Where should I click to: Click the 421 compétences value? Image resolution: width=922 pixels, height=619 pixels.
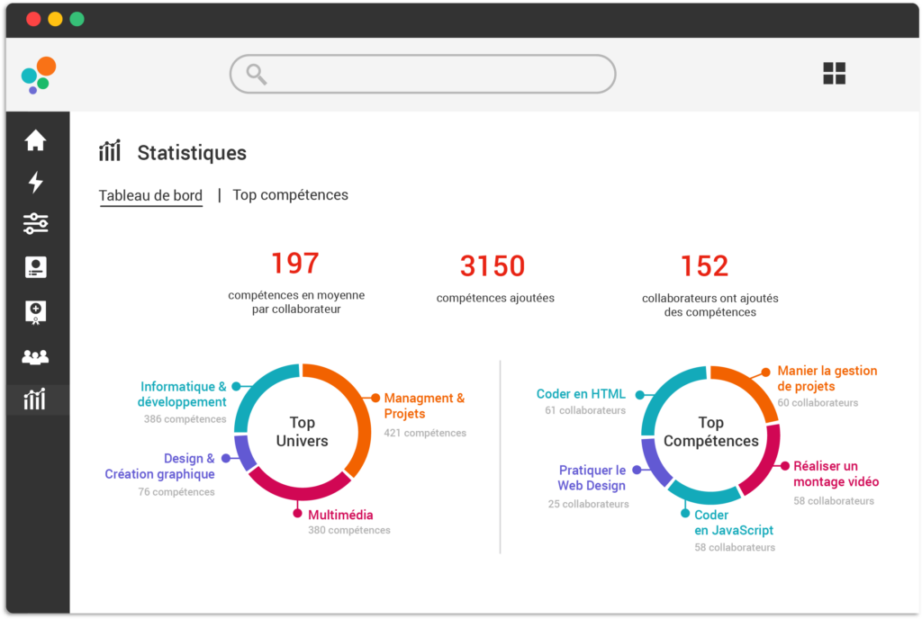click(425, 433)
